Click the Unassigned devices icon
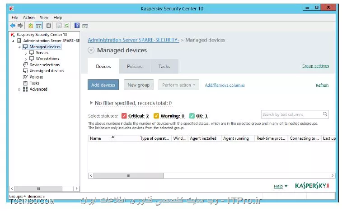This screenshot has width=342, height=211. [25, 71]
